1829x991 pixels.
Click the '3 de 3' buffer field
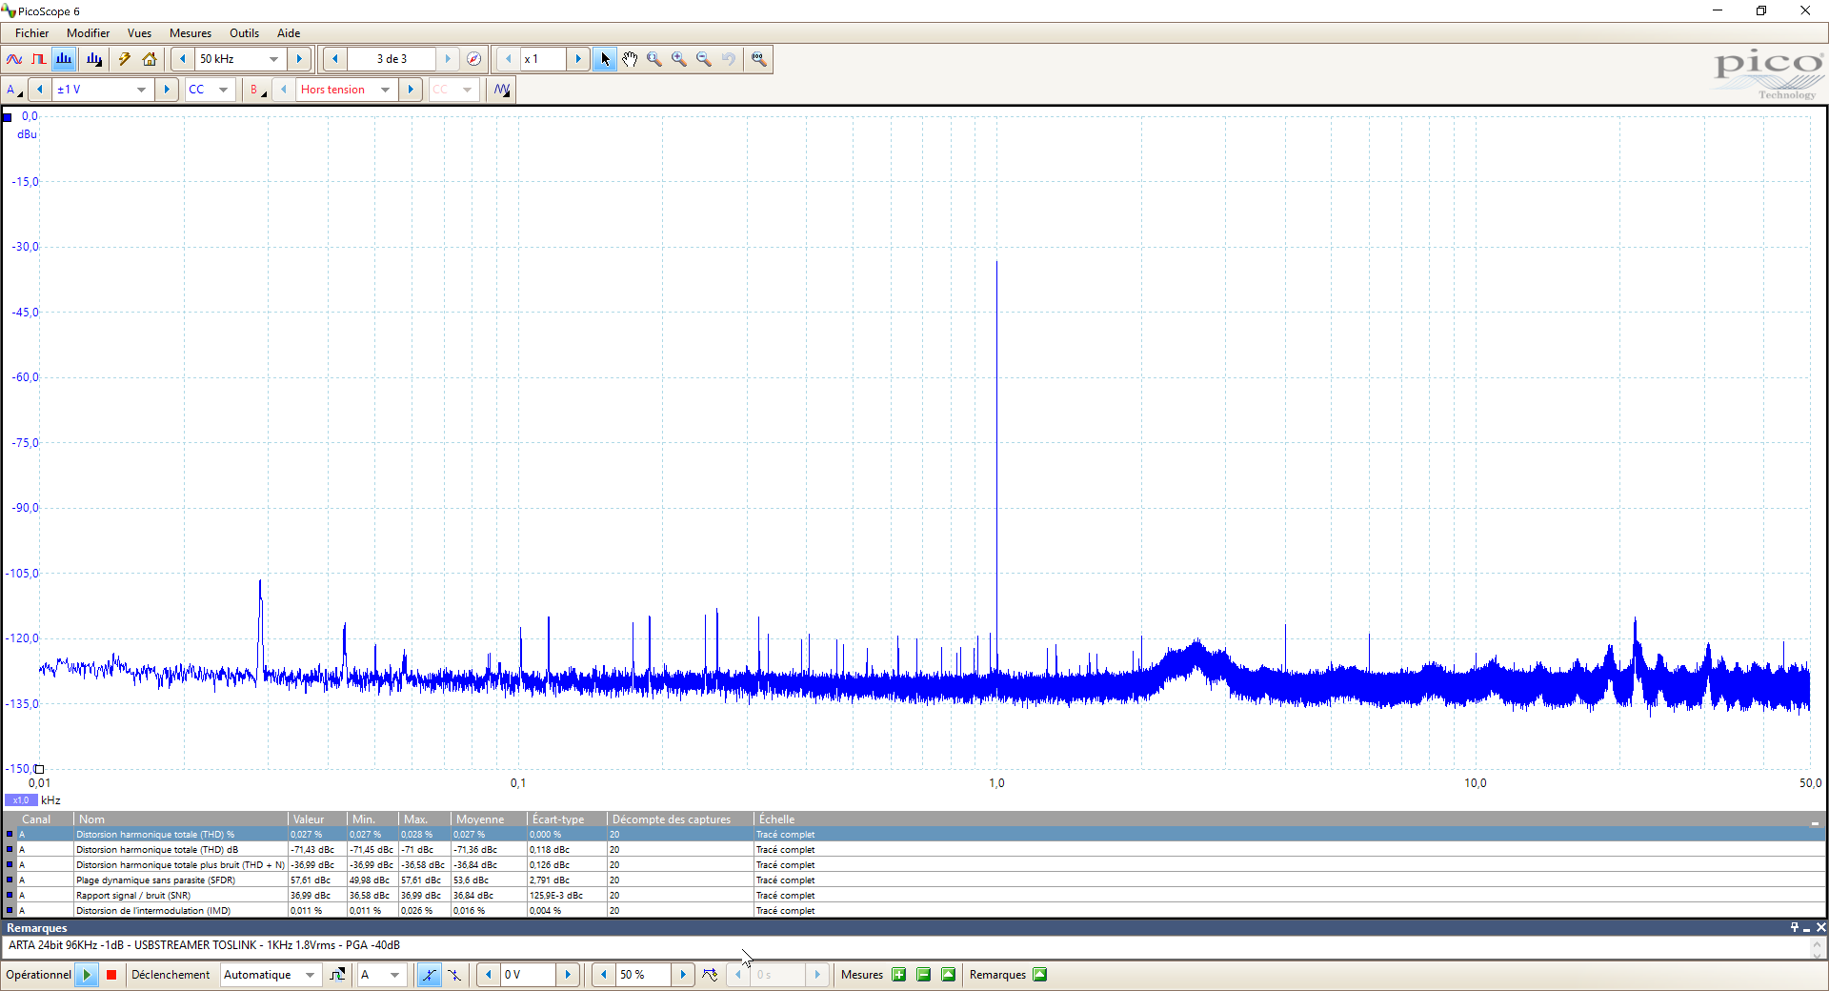[392, 59]
